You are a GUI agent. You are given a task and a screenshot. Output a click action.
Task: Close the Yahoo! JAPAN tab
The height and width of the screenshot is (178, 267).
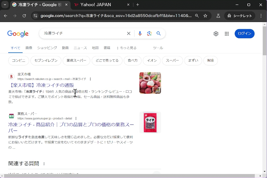tap(128, 5)
